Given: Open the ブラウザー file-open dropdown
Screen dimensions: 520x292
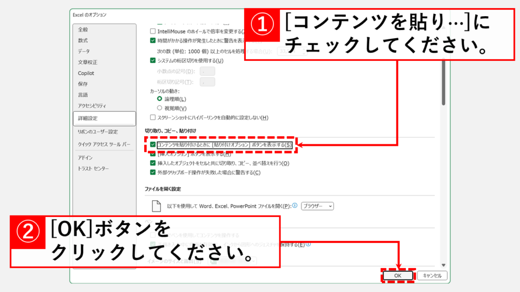Looking at the screenshot, I should pos(317,206).
